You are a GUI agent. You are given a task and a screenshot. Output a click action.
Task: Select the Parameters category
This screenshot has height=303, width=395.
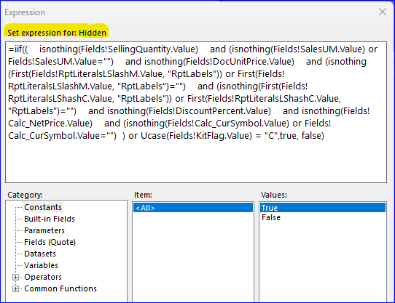point(44,230)
